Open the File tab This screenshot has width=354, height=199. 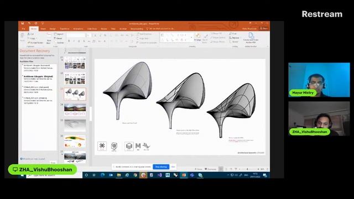tap(23, 29)
